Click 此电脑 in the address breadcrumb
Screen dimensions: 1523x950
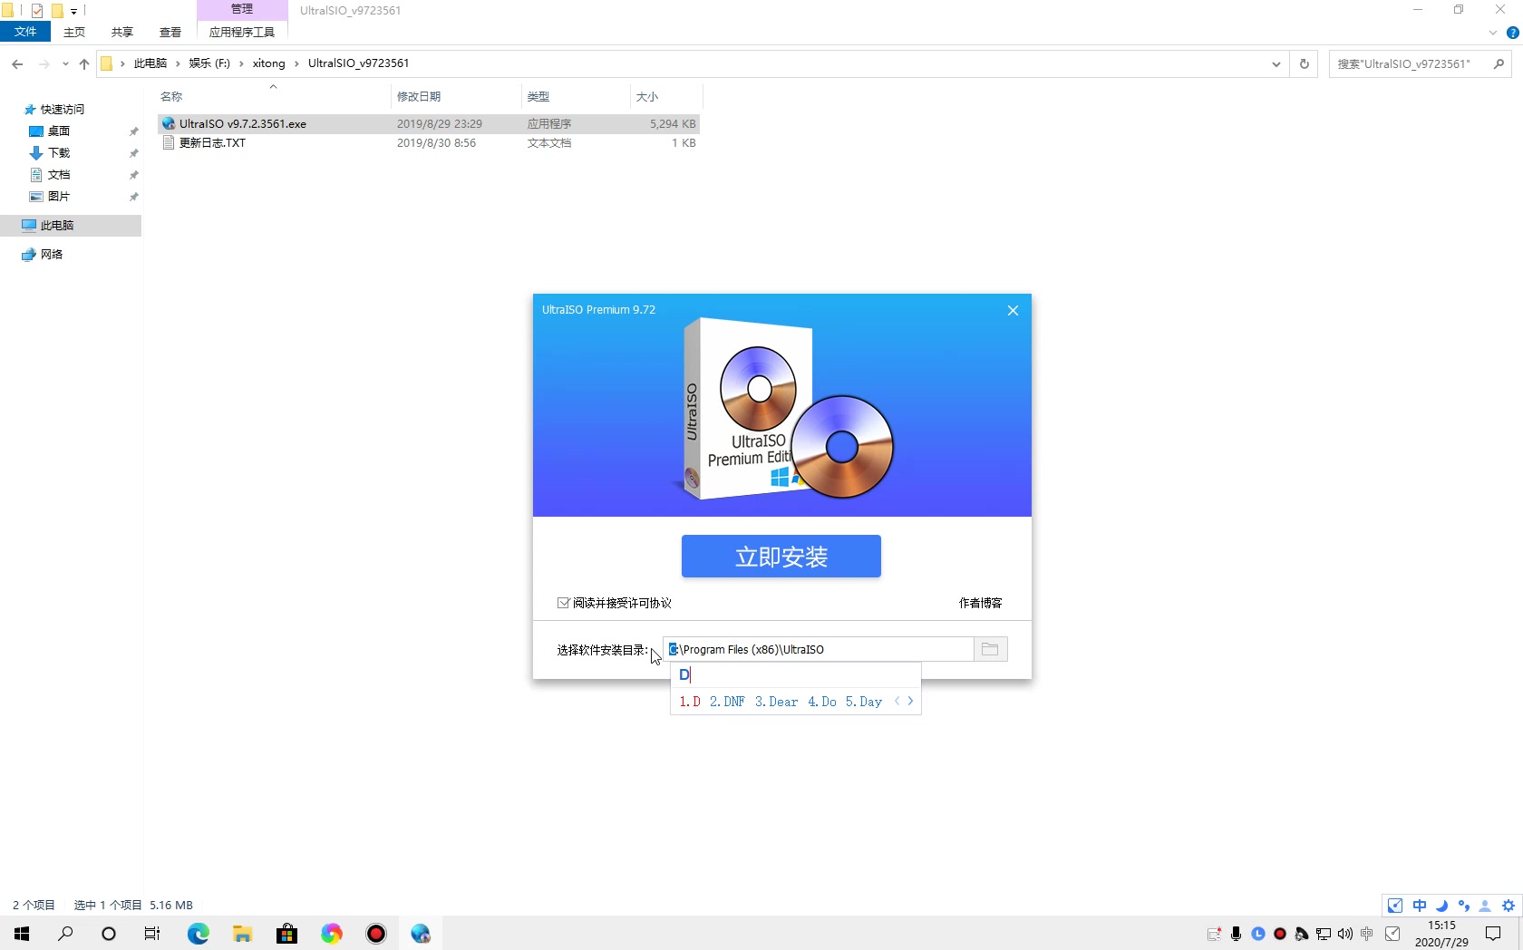click(x=150, y=63)
